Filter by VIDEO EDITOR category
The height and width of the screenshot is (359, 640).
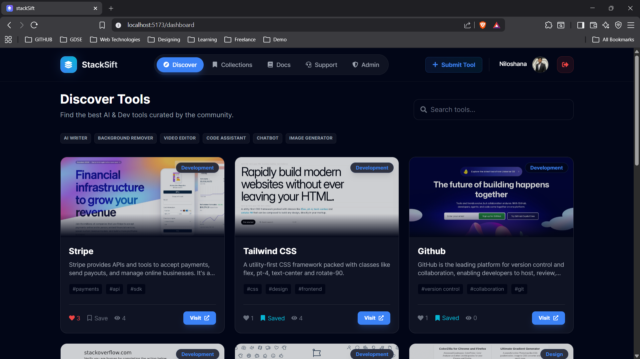click(x=180, y=138)
